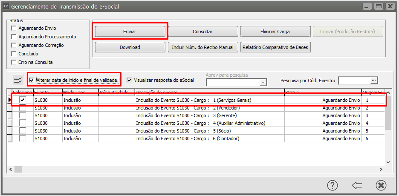Check the Concluído status checkbox
This screenshot has height=196, width=399.
pos(14,54)
